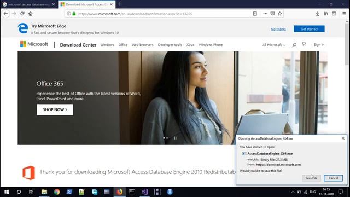Open the ENG language indicator
This screenshot has width=350, height=197.
(x=312, y=192)
